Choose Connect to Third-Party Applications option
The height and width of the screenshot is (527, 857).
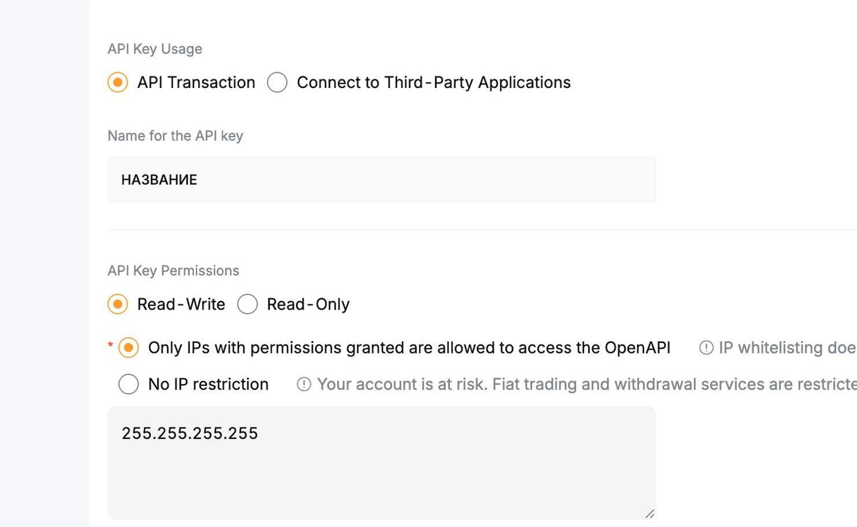click(x=277, y=82)
